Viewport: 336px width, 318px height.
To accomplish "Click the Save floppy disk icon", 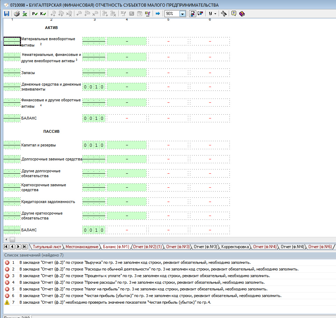I will [x=7, y=14].
